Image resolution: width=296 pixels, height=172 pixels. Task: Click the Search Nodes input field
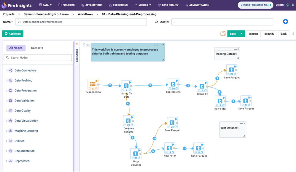click(38, 57)
